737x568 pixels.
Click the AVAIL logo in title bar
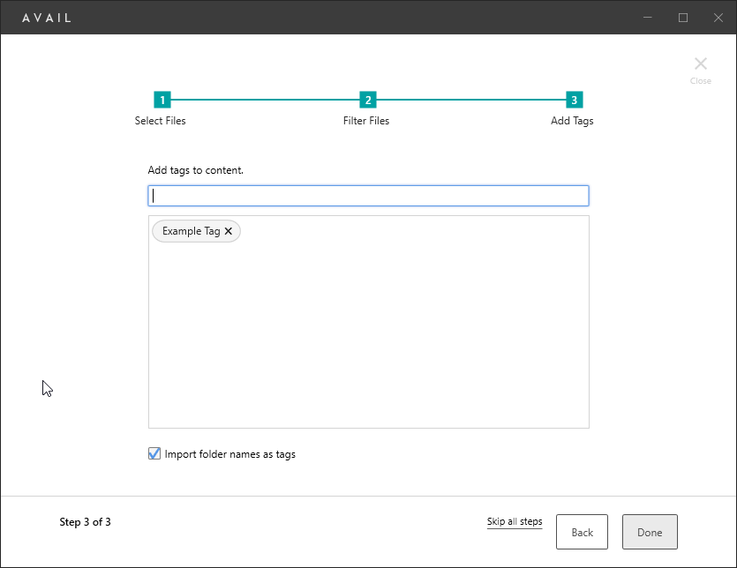pos(47,18)
